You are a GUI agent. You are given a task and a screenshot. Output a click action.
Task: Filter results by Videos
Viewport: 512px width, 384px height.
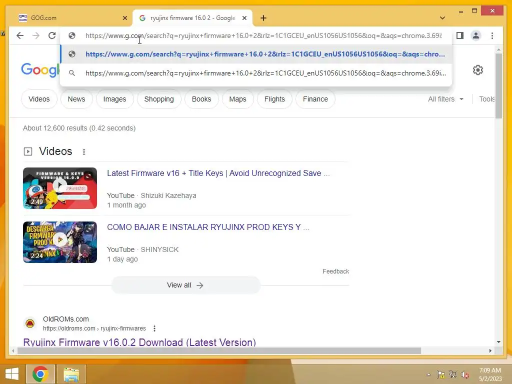(x=39, y=99)
